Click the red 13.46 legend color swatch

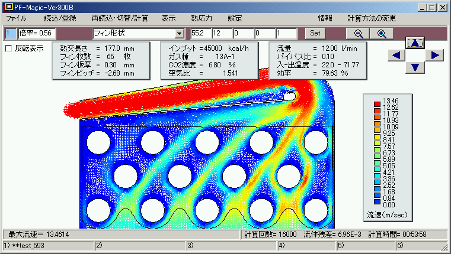click(x=377, y=104)
